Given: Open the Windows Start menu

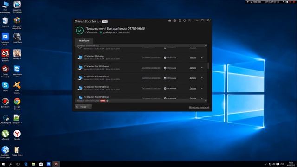Looking at the screenshot, I should [3, 164].
